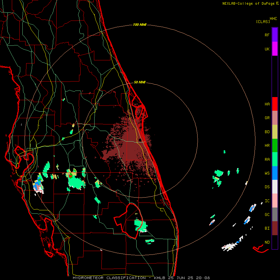Click the 100 NMI range ring label
The height and width of the screenshot is (280, 280).
140,25
